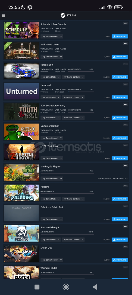Tap Android home navigation button
This screenshot has height=295, width=132.
click(x=66, y=287)
